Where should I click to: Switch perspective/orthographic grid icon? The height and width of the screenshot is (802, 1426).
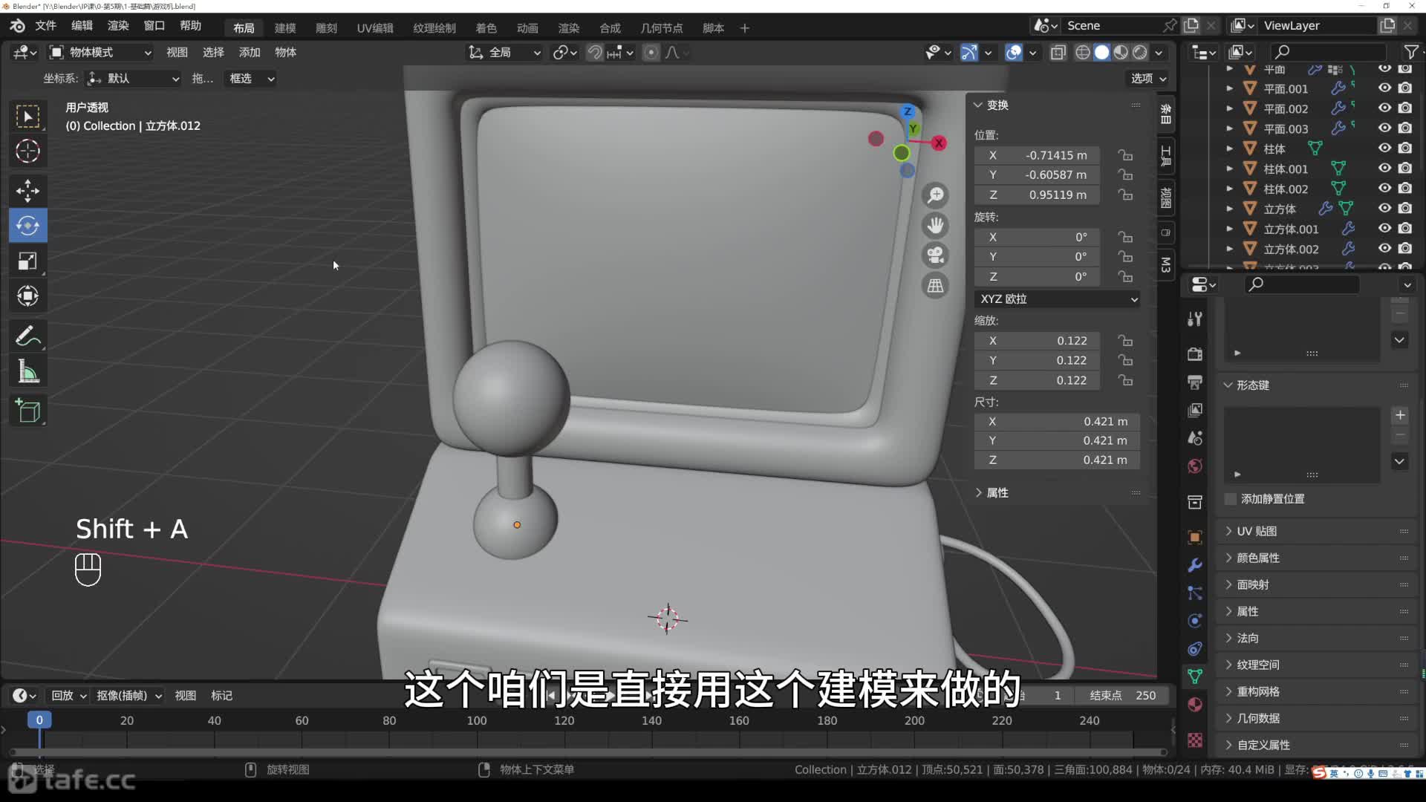(x=935, y=285)
